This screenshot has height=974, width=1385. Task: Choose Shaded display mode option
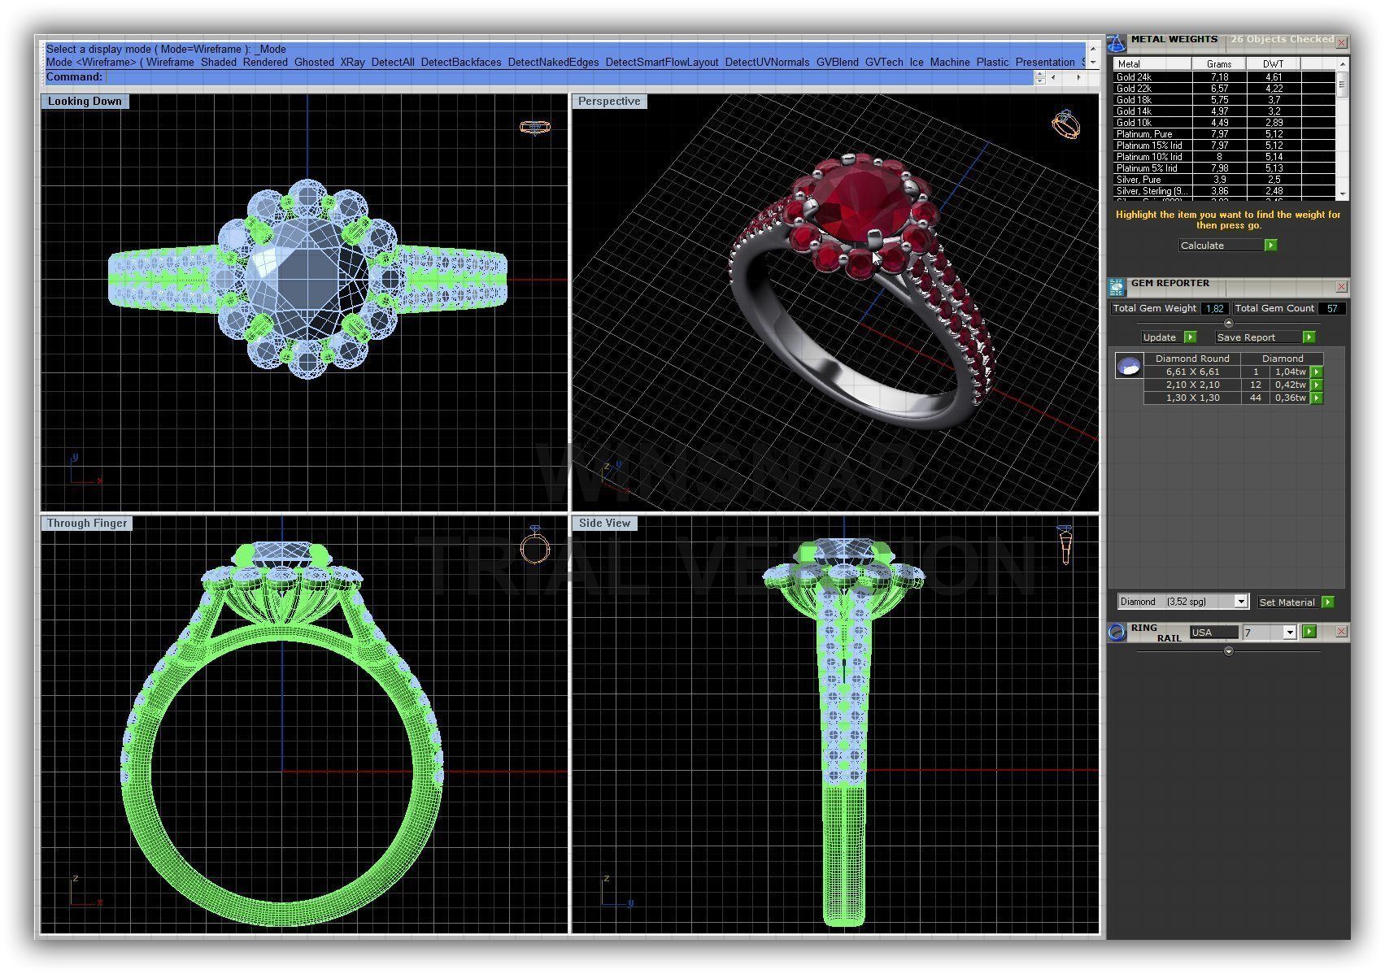click(x=219, y=62)
